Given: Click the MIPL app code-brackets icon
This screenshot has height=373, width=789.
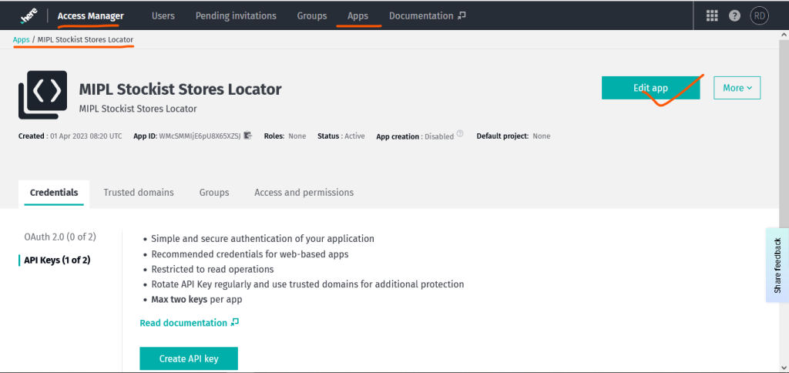Looking at the screenshot, I should 43,95.
